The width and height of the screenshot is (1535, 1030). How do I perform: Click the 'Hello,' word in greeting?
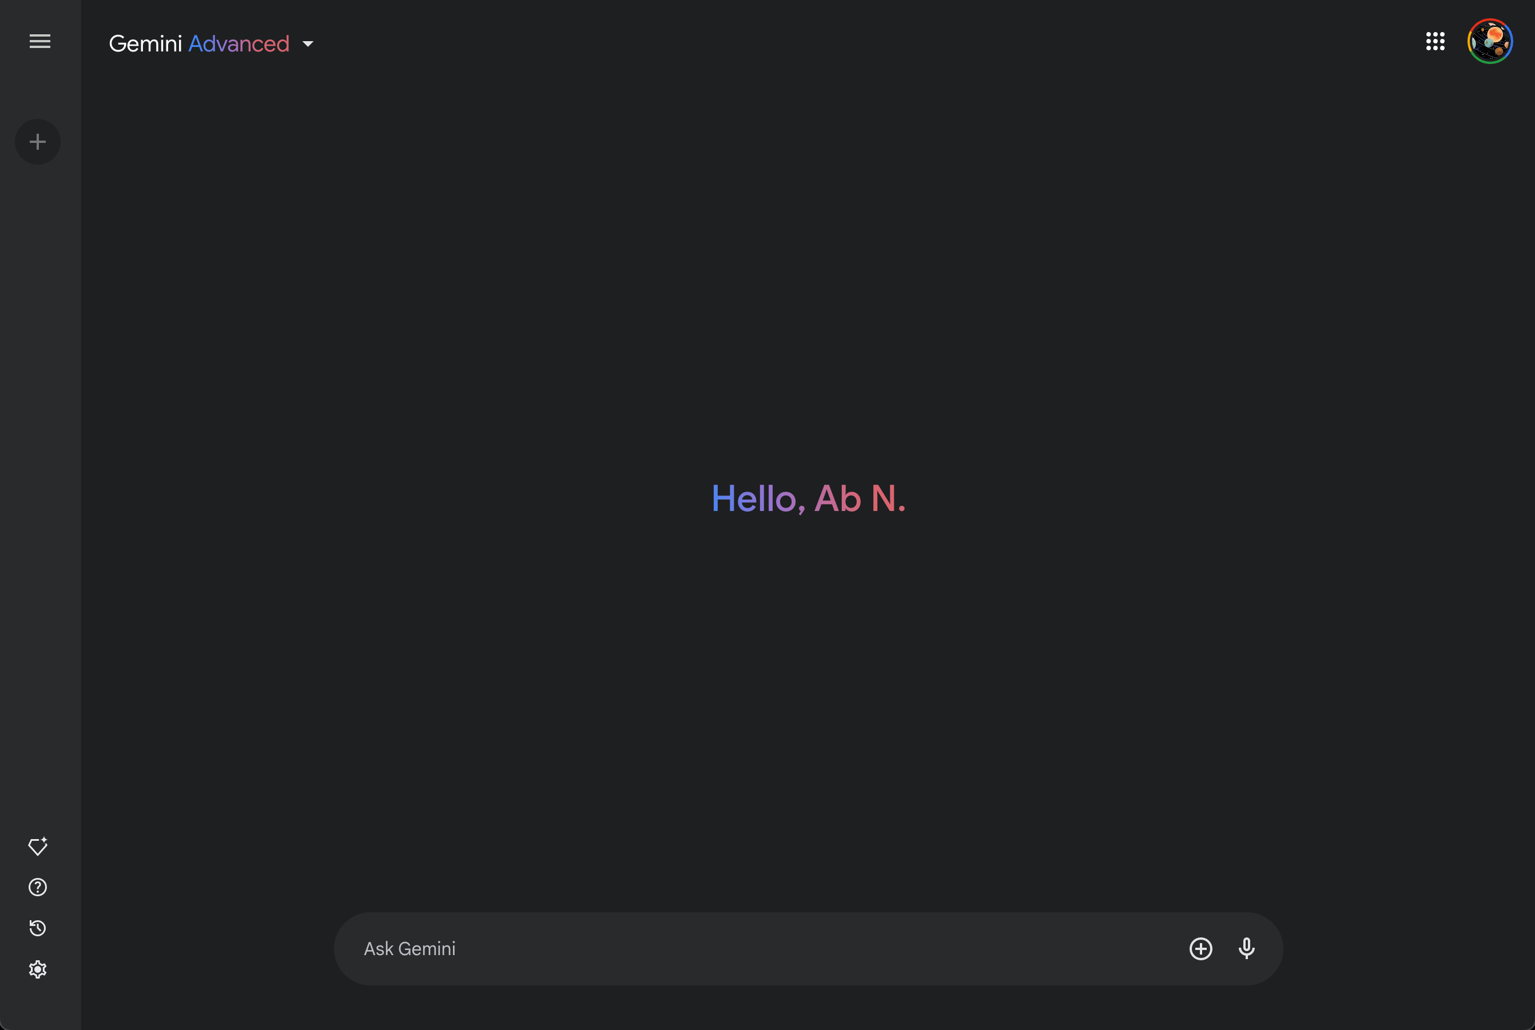tap(758, 498)
